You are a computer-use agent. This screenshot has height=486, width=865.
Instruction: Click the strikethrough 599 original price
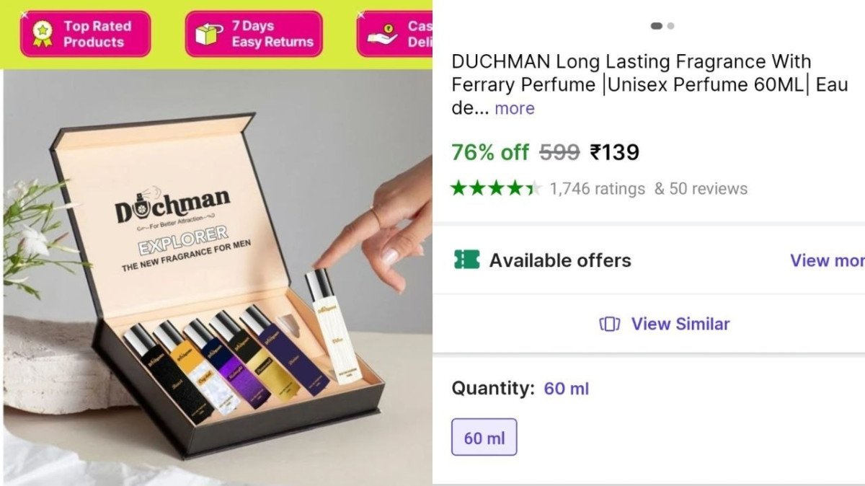(559, 152)
